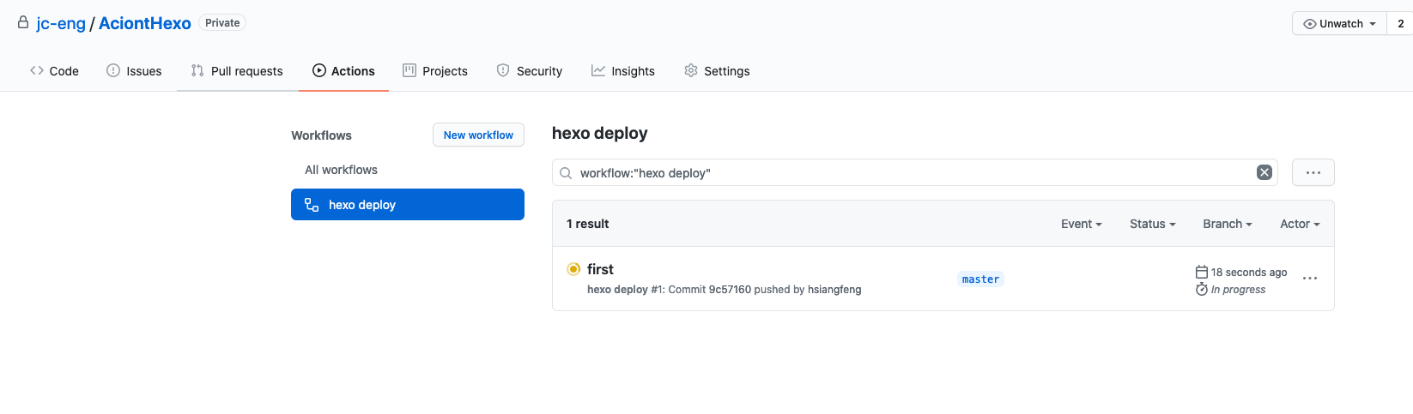This screenshot has height=414, width=1413.
Task: Click the New workflow button
Action: [478, 135]
